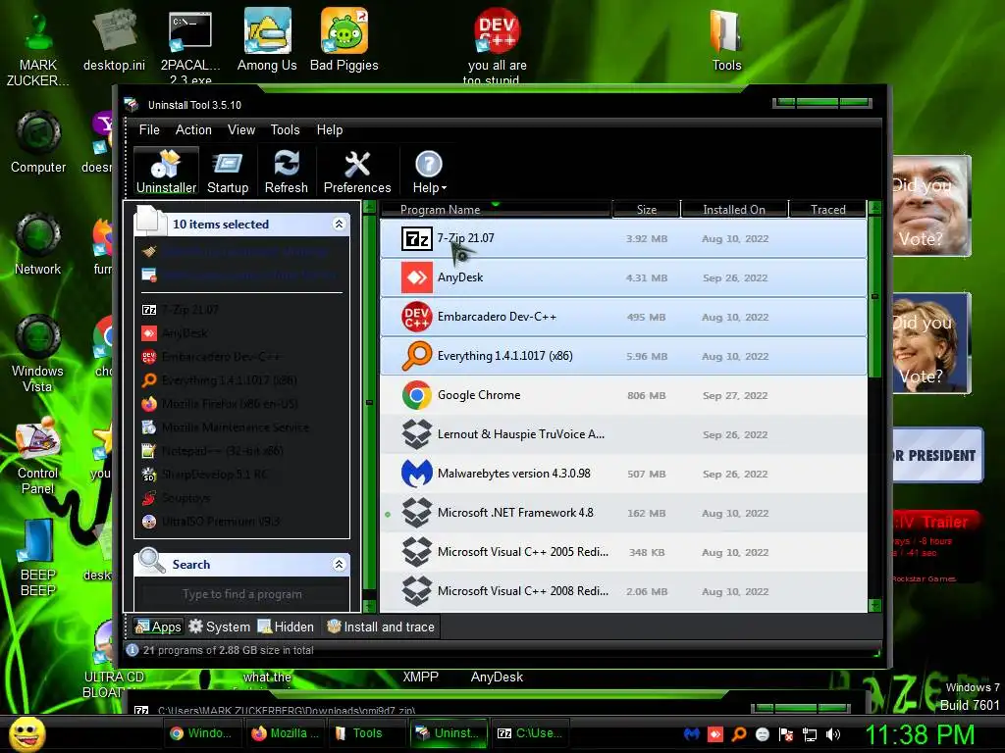Click the Google Chrome icon in program list
Image resolution: width=1005 pixels, height=753 pixels.
coord(416,396)
